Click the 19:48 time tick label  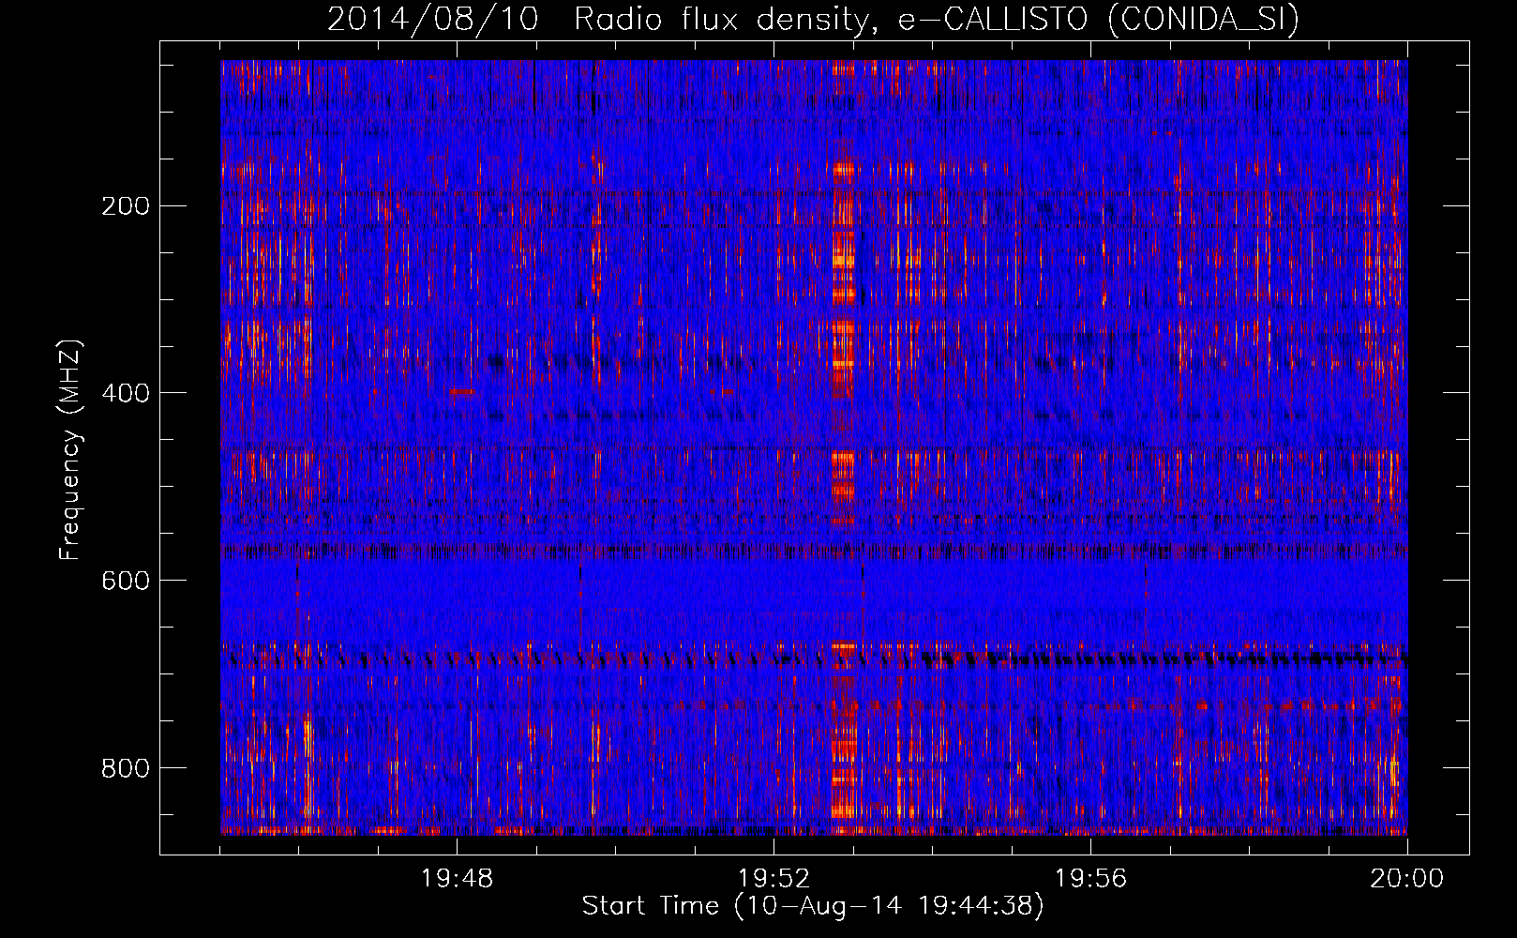coord(458,879)
